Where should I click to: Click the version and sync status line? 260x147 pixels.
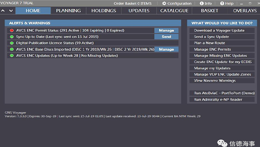pyautogui.click(x=102, y=116)
